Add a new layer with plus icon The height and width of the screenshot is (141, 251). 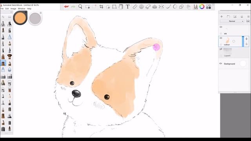tap(222, 16)
